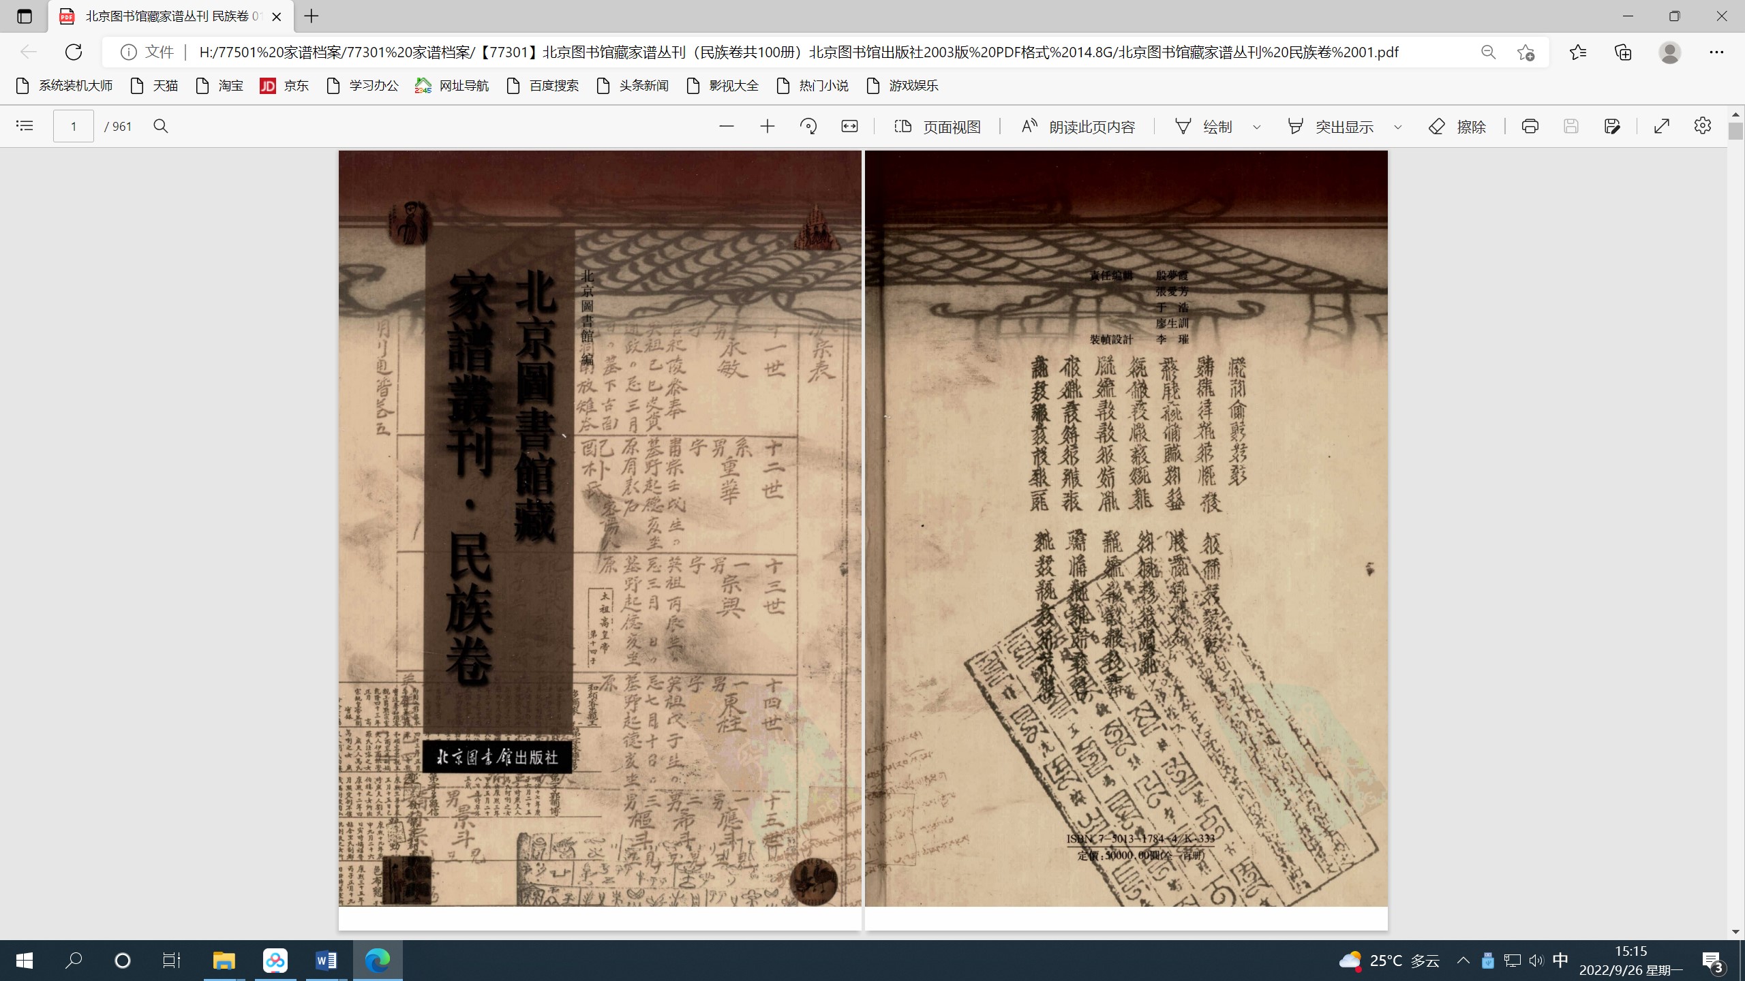Screen dimensions: 1745x981
Task: Refresh the current page
Action: [74, 52]
